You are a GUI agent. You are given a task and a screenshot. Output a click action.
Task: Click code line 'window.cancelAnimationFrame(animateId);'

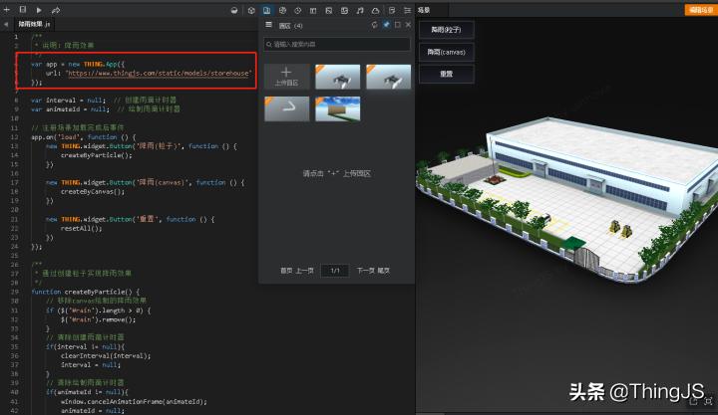coord(134,401)
